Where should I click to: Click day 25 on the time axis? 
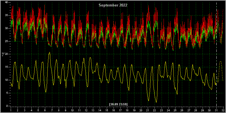[x=175, y=110]
